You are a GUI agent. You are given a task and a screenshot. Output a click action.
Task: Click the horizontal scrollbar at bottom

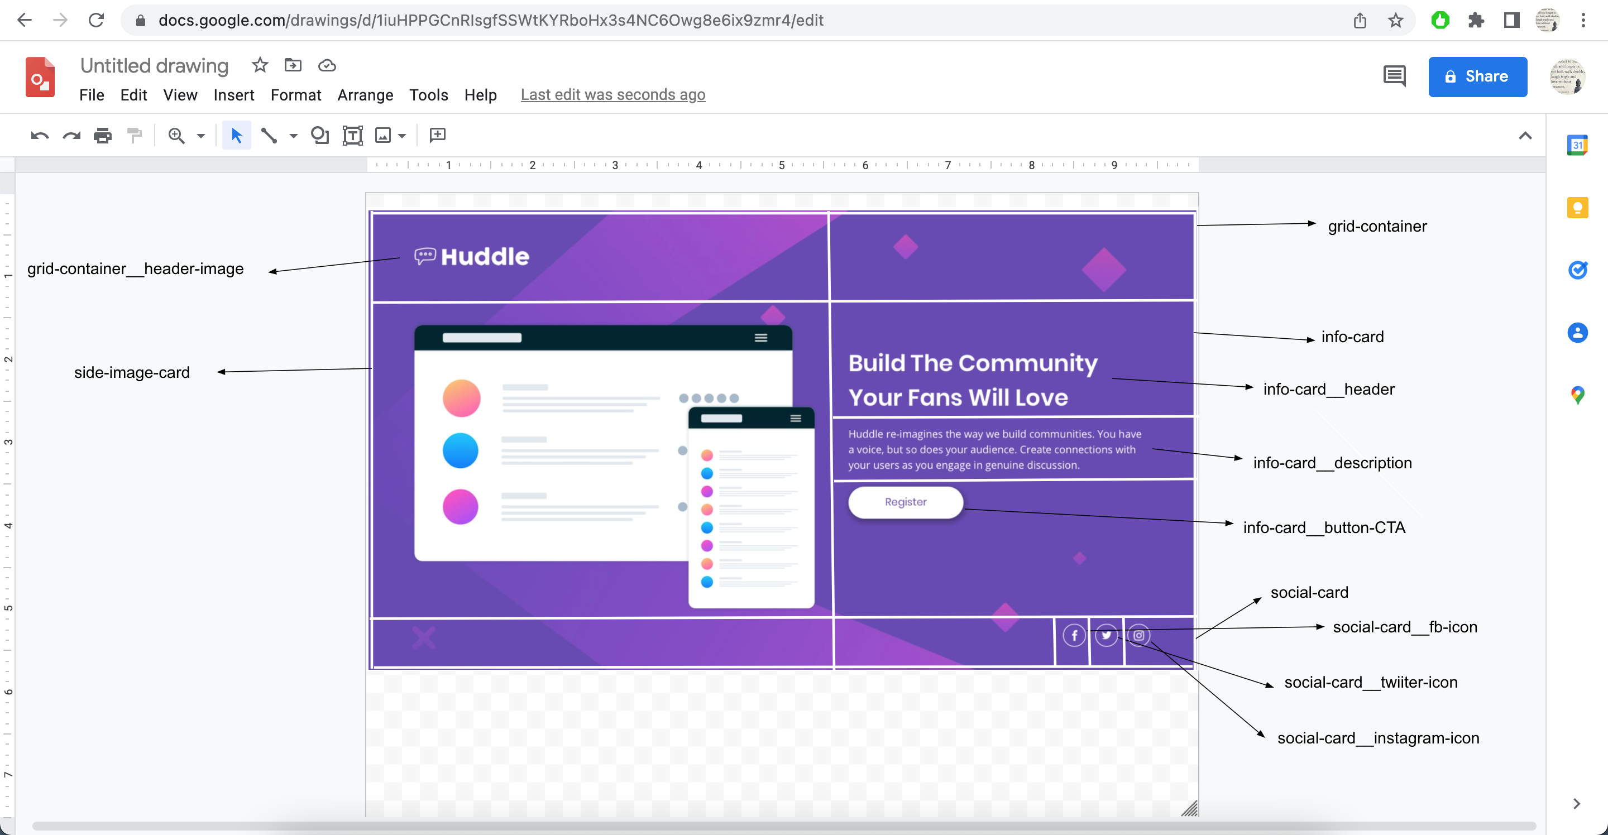pos(784,826)
